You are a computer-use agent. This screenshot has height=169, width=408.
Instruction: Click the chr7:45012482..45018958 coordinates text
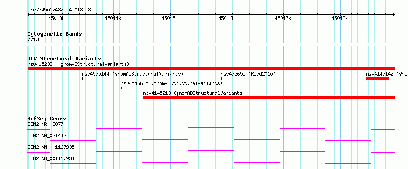pos(59,10)
